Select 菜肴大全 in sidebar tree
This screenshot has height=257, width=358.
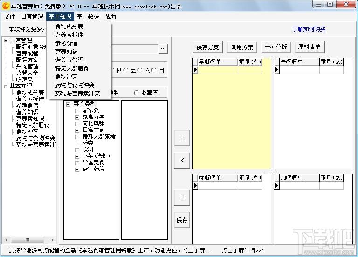(27, 73)
